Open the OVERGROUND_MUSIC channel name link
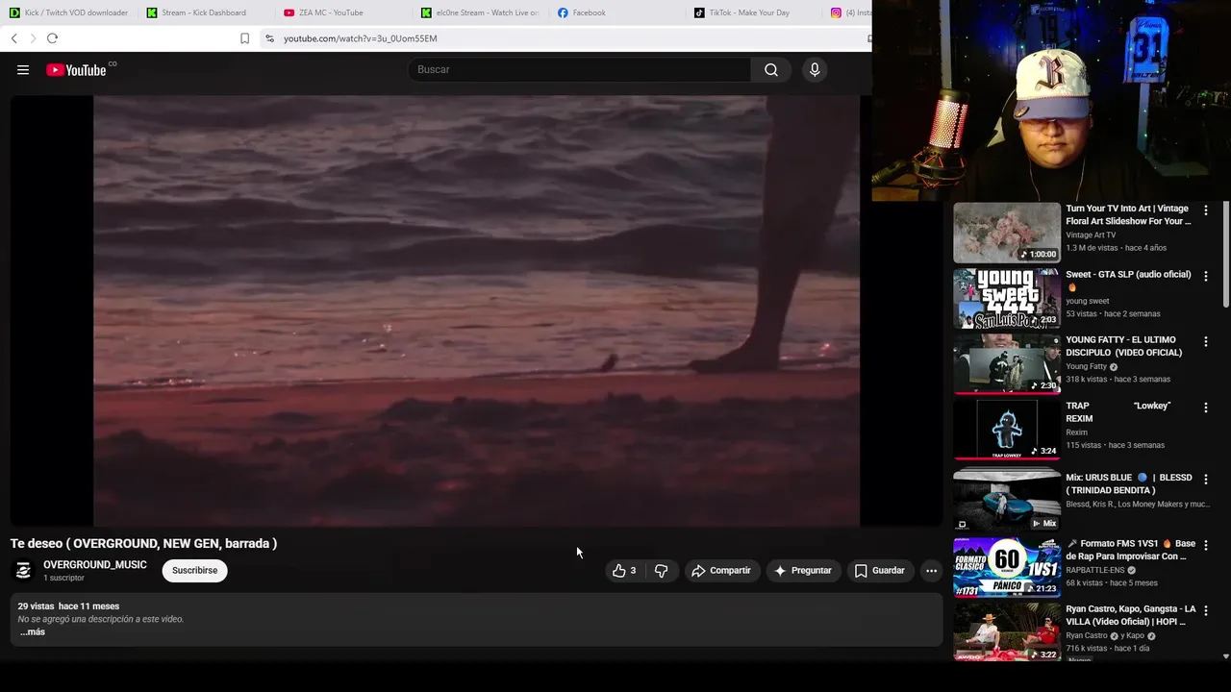 coord(95,565)
